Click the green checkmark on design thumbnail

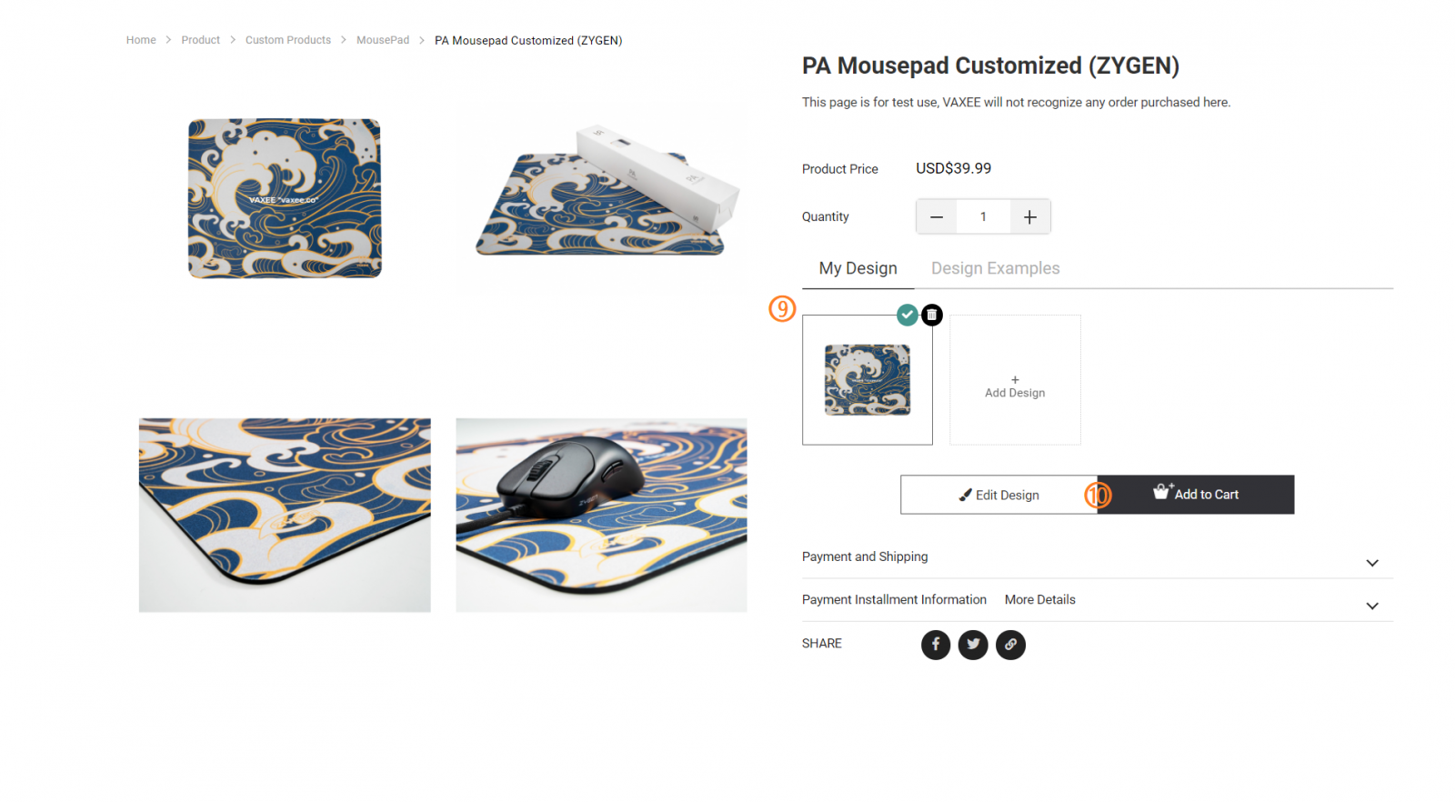click(x=907, y=315)
